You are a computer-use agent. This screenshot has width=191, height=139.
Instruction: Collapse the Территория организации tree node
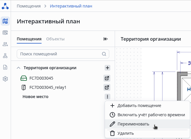click(x=18, y=68)
